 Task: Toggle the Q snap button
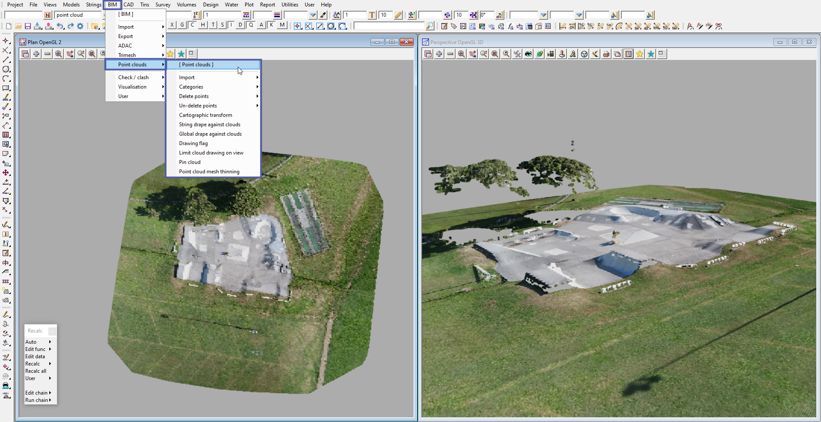(251, 25)
